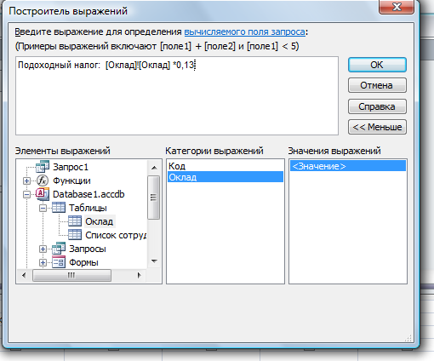Collapse the Database1.accdb node

point(26,194)
